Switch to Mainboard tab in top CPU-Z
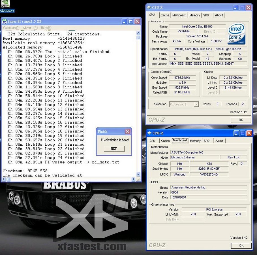The height and width of the screenshot is (255, 257). (x=179, y=15)
